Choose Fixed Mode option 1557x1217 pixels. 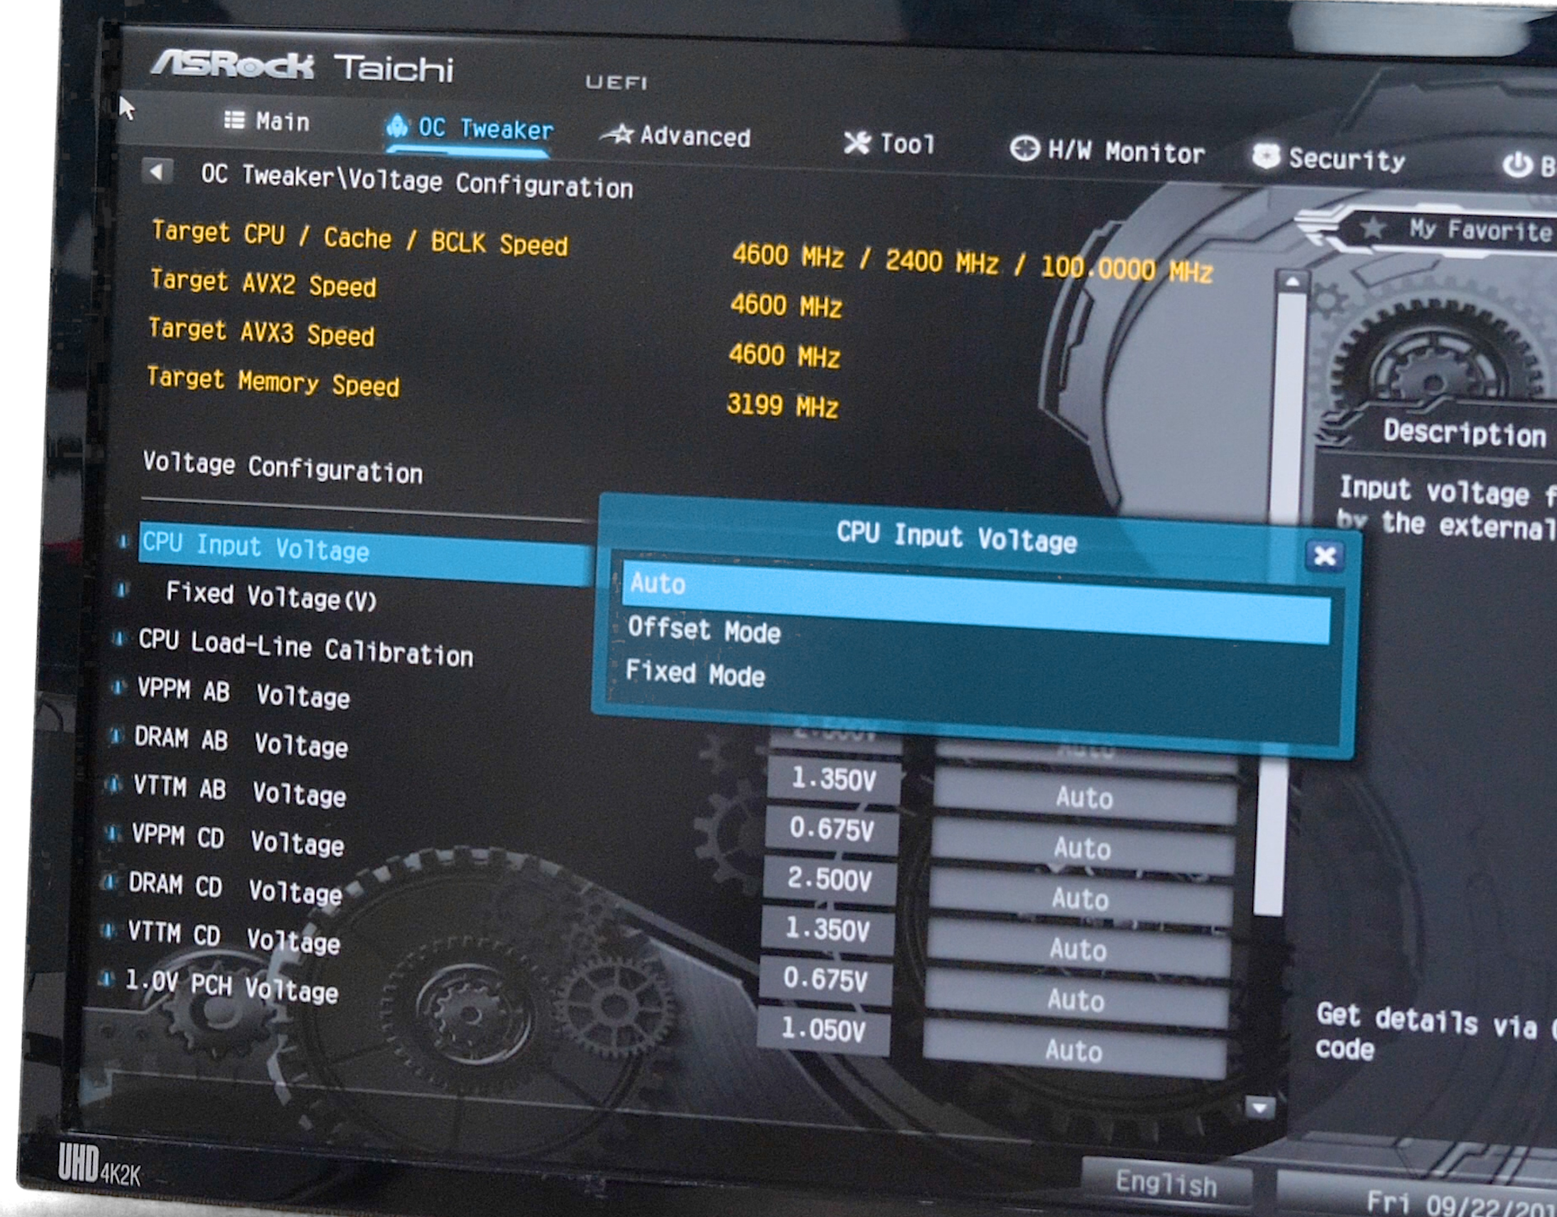coord(696,674)
